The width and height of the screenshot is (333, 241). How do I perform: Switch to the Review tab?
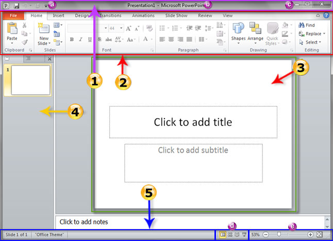click(205, 15)
